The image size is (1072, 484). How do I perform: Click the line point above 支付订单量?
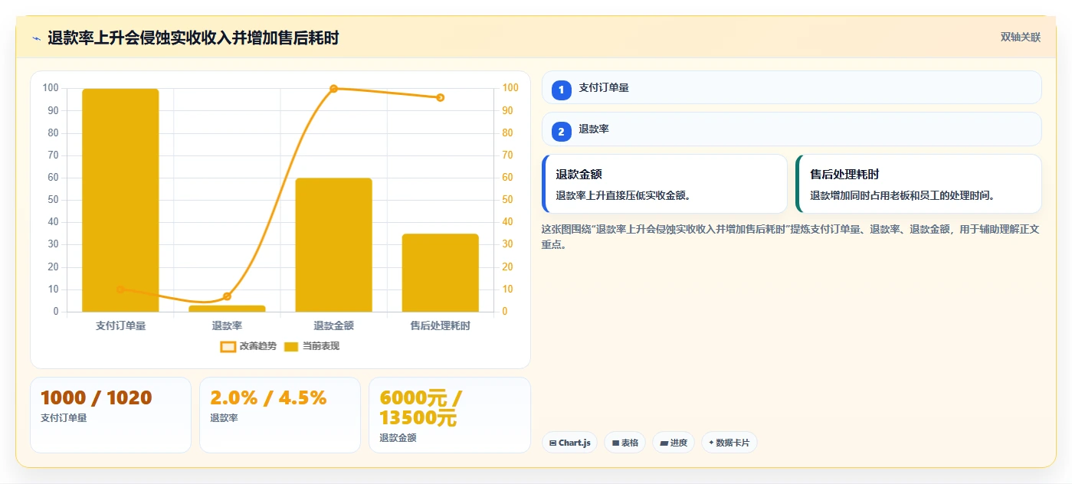pyautogui.click(x=120, y=289)
